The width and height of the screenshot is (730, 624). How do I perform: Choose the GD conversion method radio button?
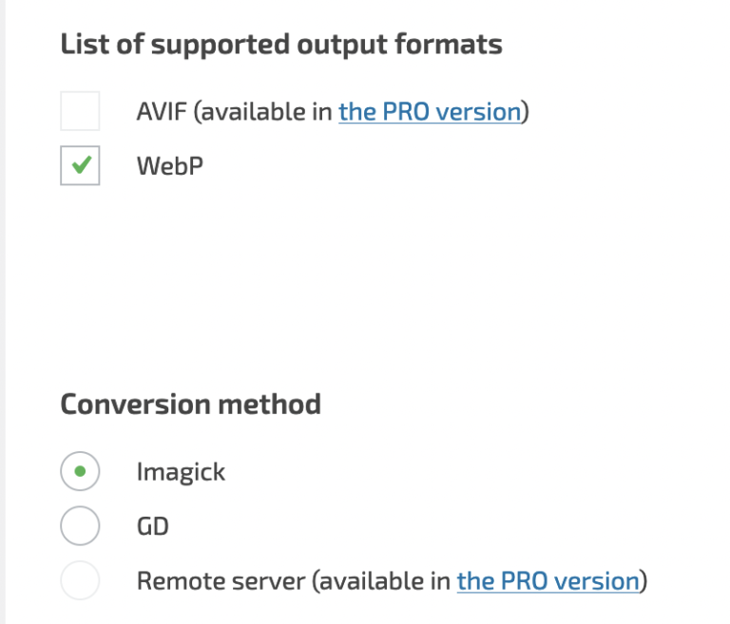tap(80, 525)
